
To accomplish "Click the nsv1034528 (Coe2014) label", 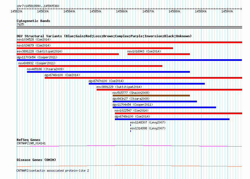I will (x=34, y=39).
